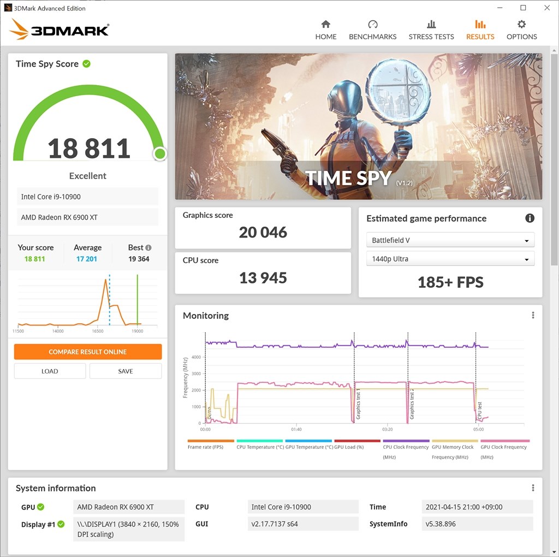Switch to the RESULTS tab label

tap(480, 37)
